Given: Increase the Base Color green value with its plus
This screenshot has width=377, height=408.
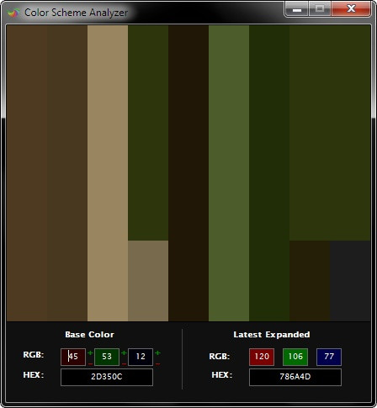Looking at the screenshot, I should pyautogui.click(x=124, y=353).
